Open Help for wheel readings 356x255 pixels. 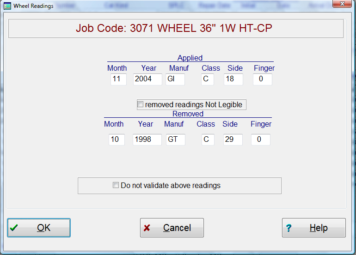[313, 228]
